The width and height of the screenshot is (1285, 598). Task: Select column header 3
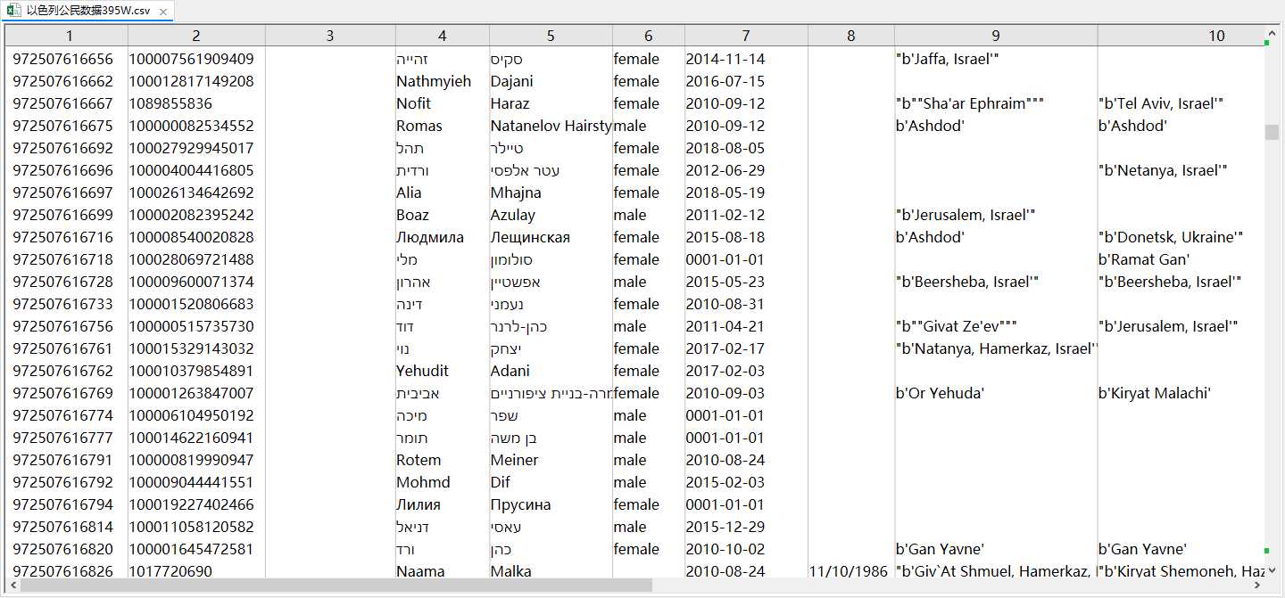[x=330, y=36]
